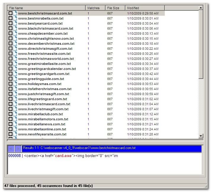The image size is (211, 192).
Task: Click line number 000008 in results pane
Action: (x=14, y=156)
